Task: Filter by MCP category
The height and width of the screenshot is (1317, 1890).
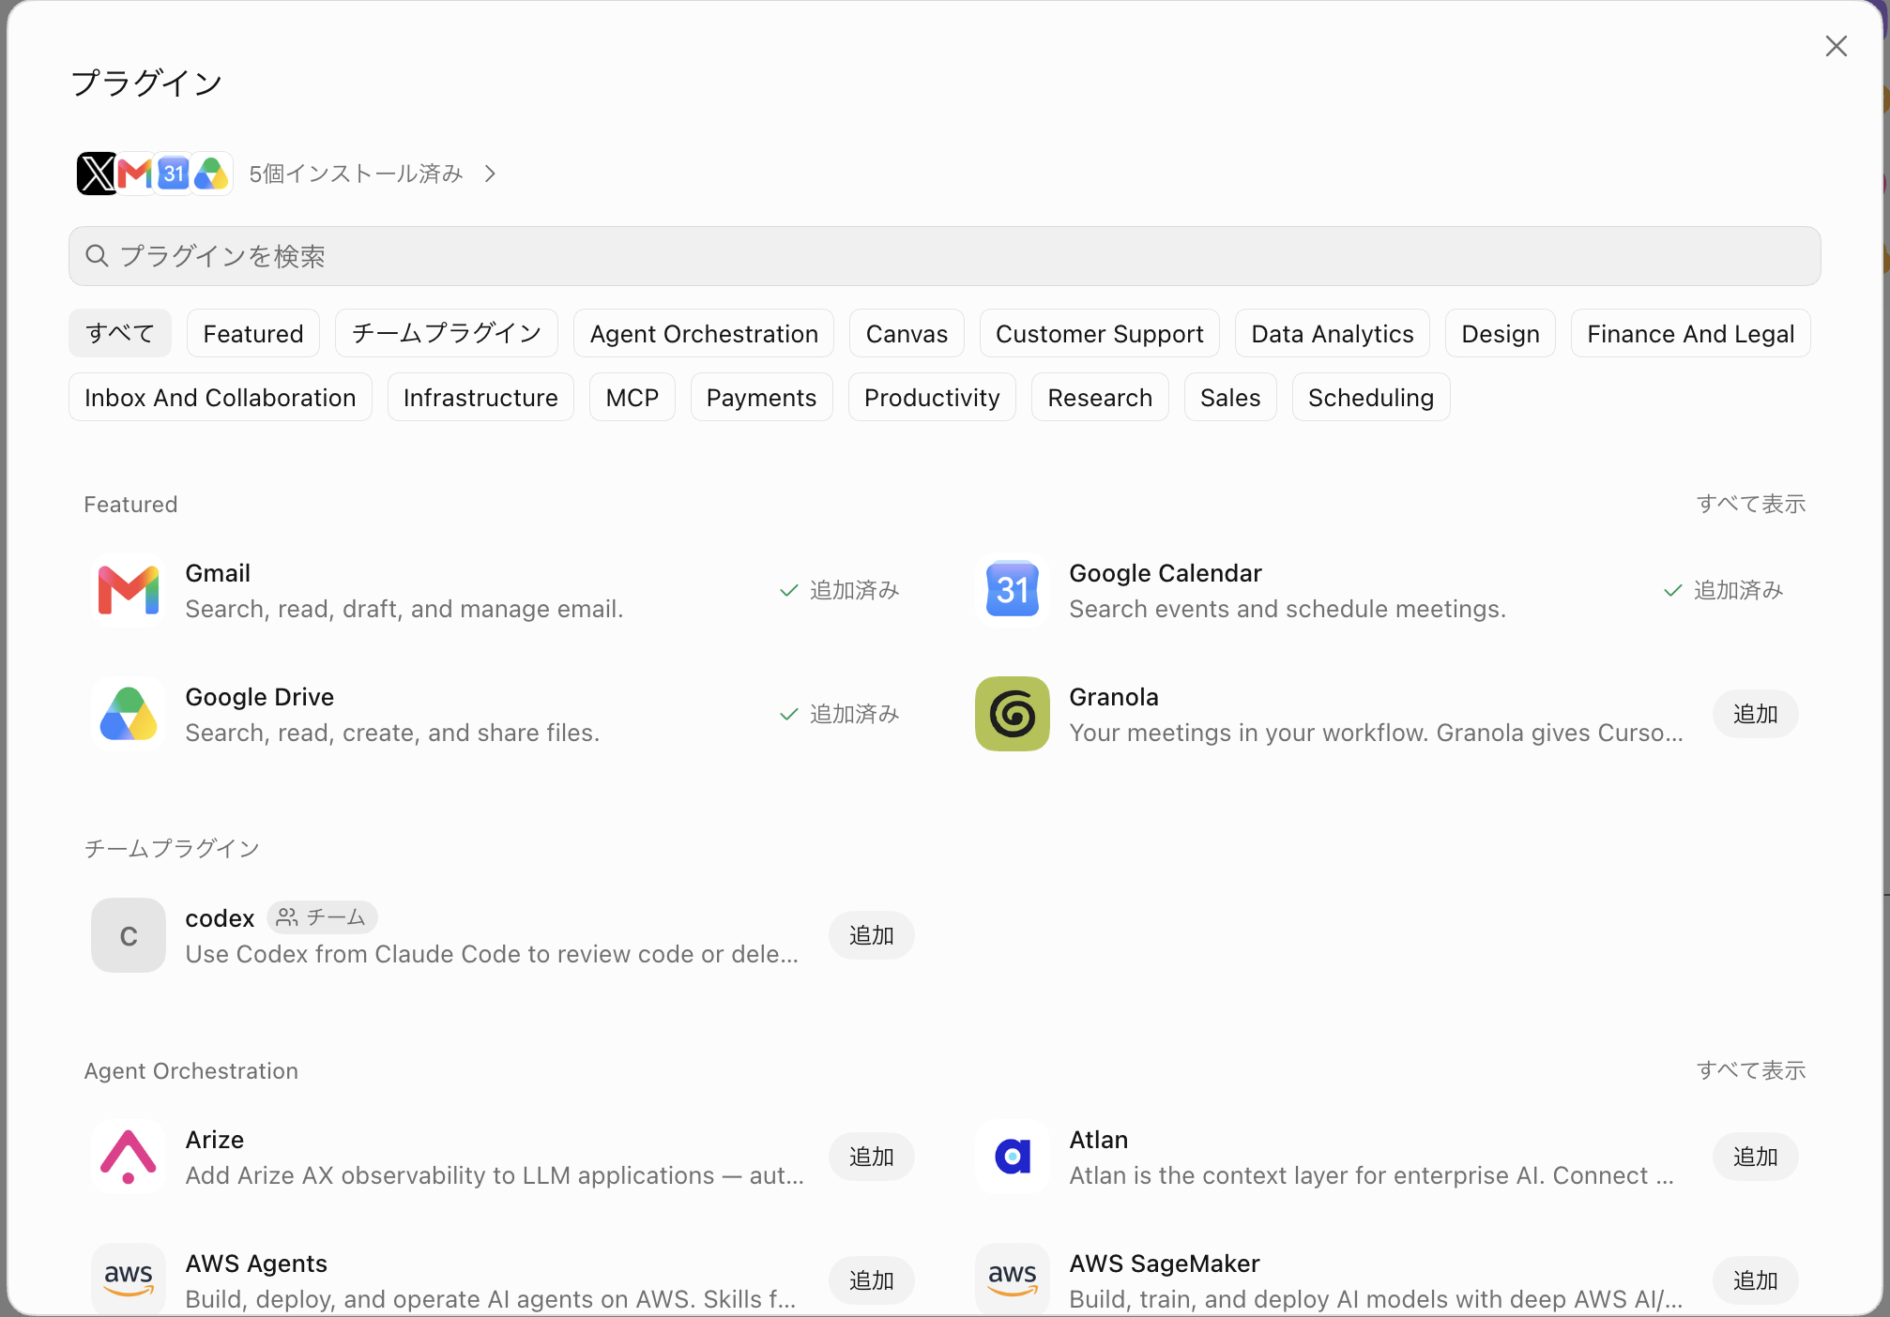Action: [x=633, y=397]
